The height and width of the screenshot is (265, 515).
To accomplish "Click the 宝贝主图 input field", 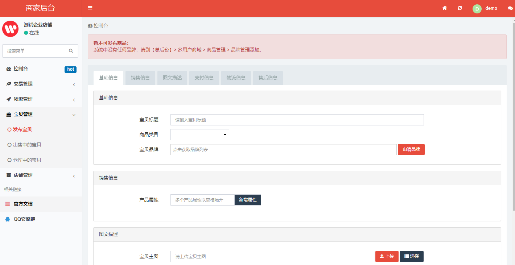I will 273,256.
